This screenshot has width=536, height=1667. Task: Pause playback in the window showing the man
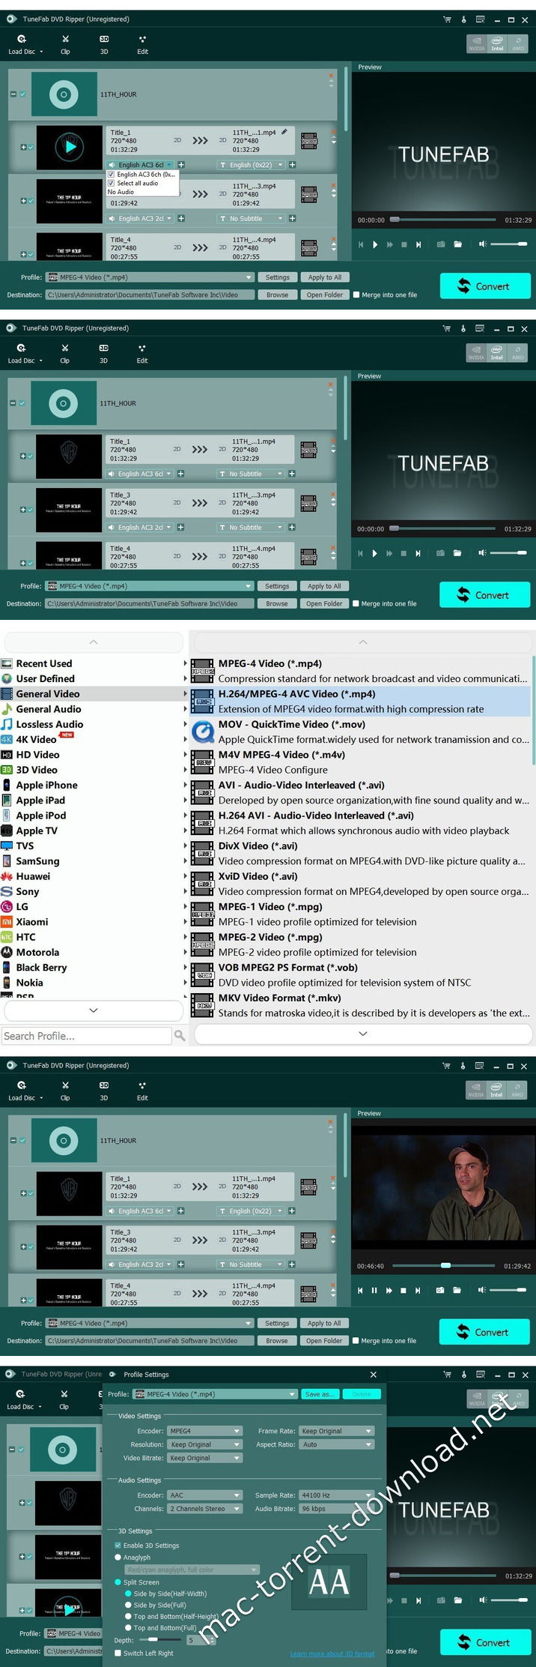[374, 1290]
